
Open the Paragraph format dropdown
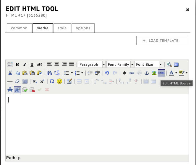click(x=92, y=65)
